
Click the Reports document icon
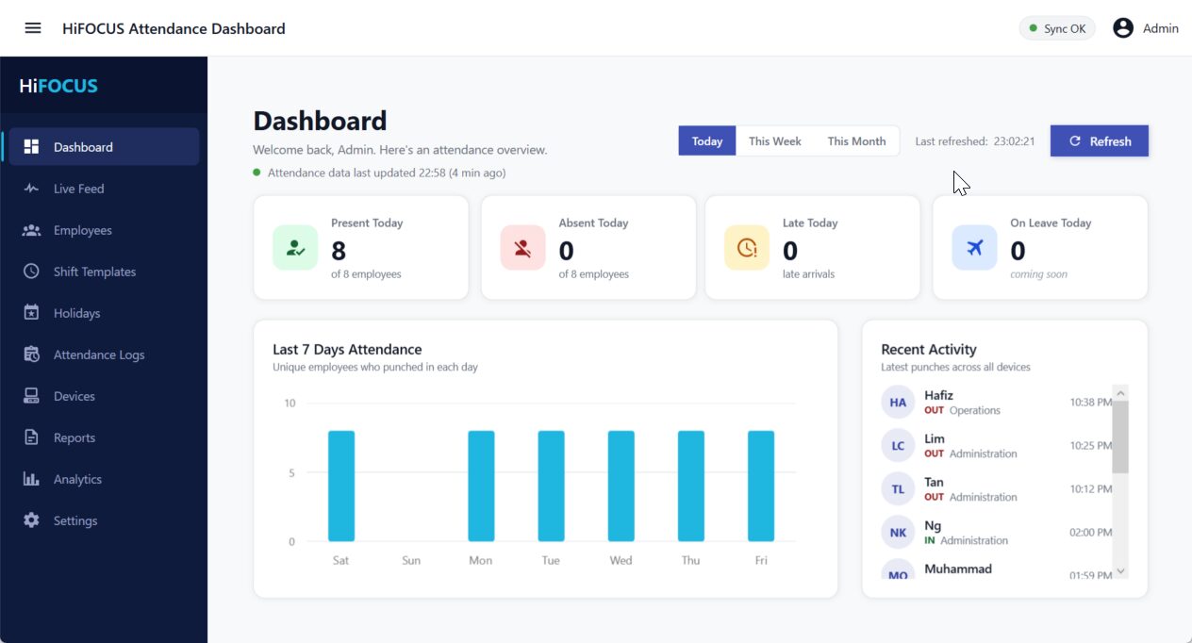click(31, 437)
